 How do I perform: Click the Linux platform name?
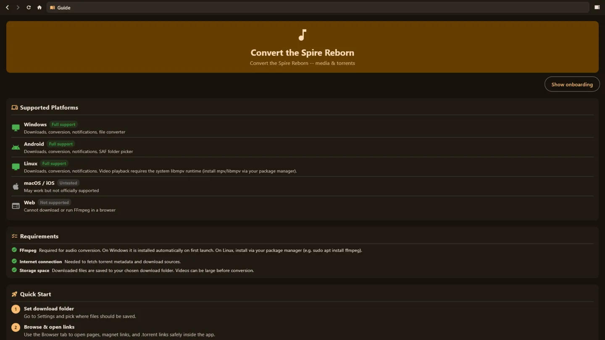(x=31, y=163)
